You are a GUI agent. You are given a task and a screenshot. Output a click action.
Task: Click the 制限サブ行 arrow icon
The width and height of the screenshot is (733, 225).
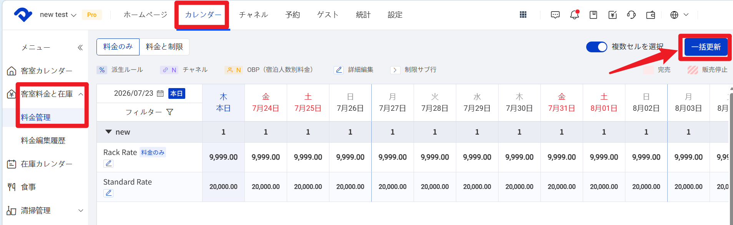(395, 70)
